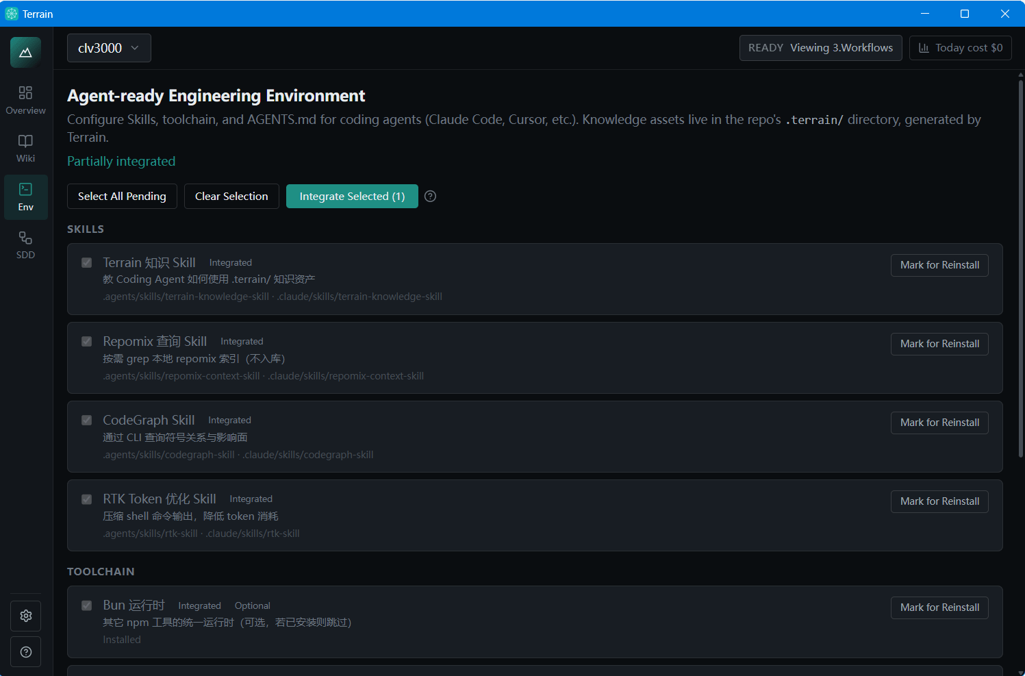Click the codegraph-skill path text
The width and height of the screenshot is (1025, 676).
point(238,455)
